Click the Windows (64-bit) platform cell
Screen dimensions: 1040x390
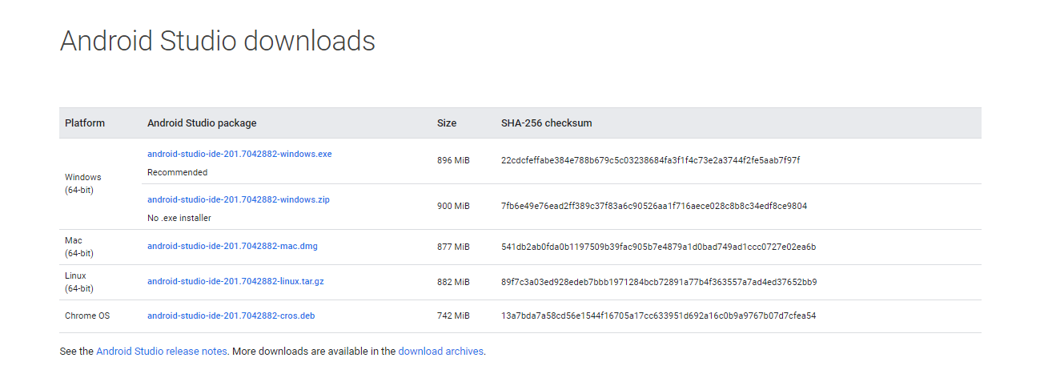[83, 183]
